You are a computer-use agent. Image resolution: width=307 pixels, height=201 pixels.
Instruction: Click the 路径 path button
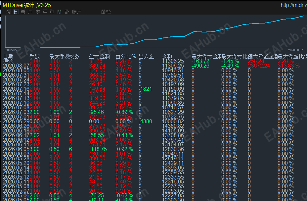(x=106, y=12)
